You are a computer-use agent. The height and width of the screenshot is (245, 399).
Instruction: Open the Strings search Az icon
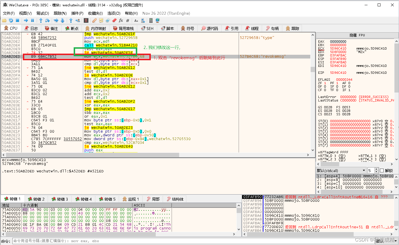pos(136,20)
